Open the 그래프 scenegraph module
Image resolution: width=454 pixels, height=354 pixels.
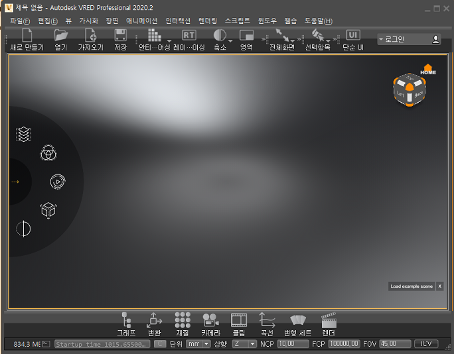[x=126, y=324]
